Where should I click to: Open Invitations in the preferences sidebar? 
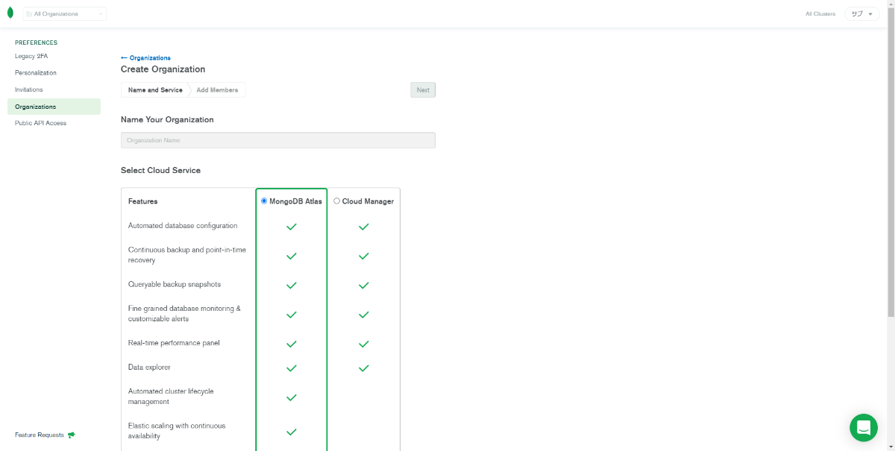(28, 89)
